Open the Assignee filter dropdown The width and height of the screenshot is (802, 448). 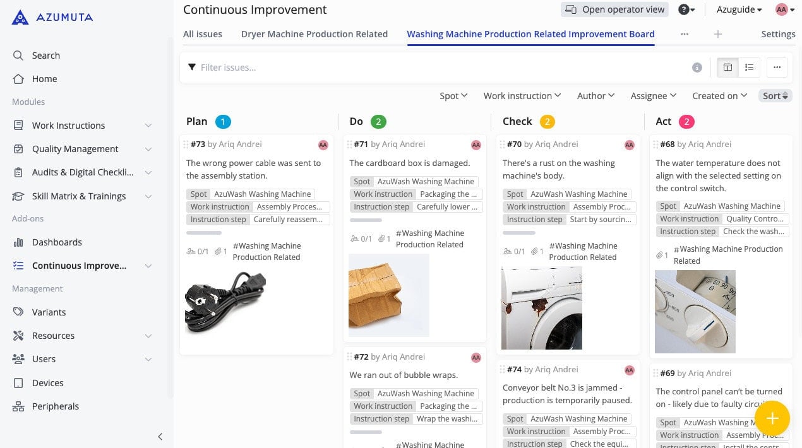[x=653, y=96]
